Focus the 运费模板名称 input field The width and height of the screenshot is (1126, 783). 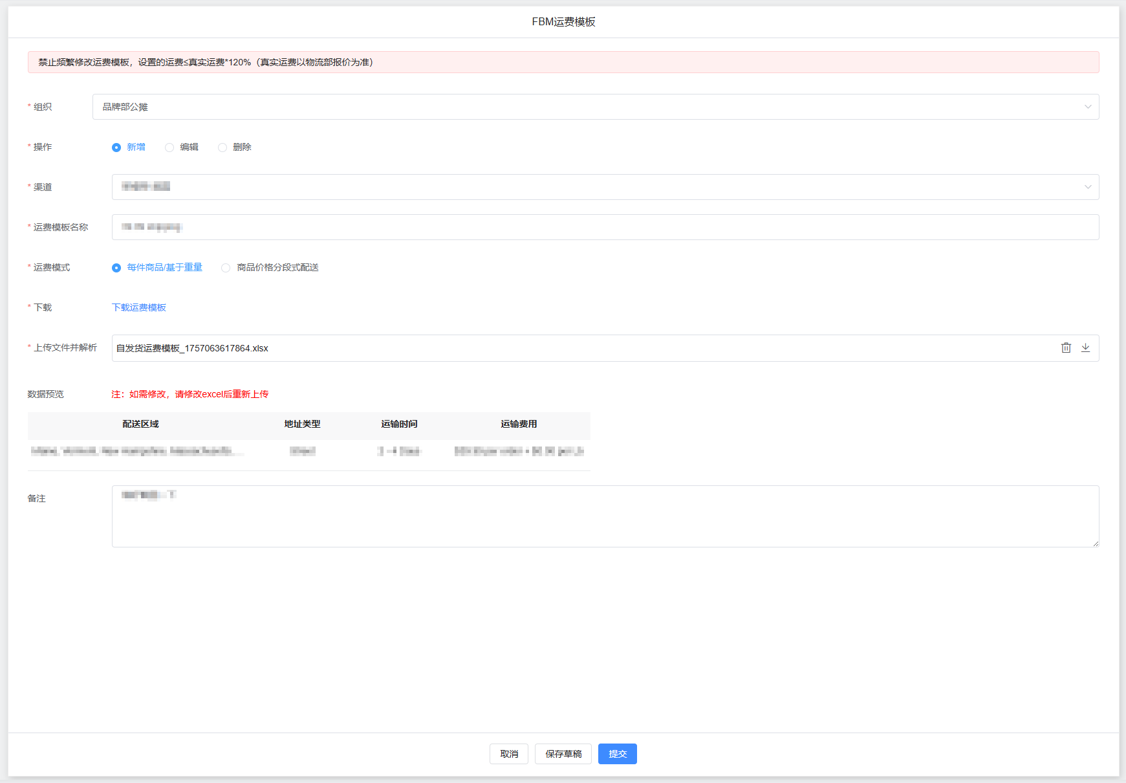[x=605, y=227]
